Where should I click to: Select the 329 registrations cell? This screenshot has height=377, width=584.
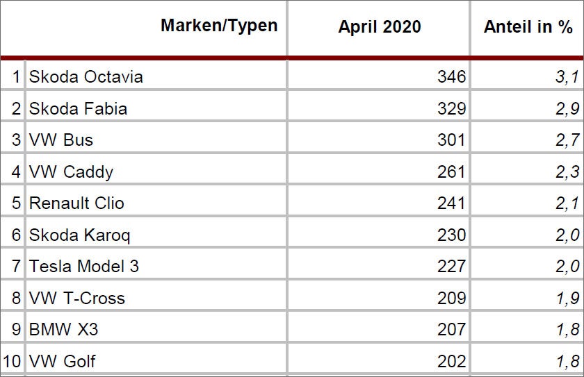(x=451, y=108)
